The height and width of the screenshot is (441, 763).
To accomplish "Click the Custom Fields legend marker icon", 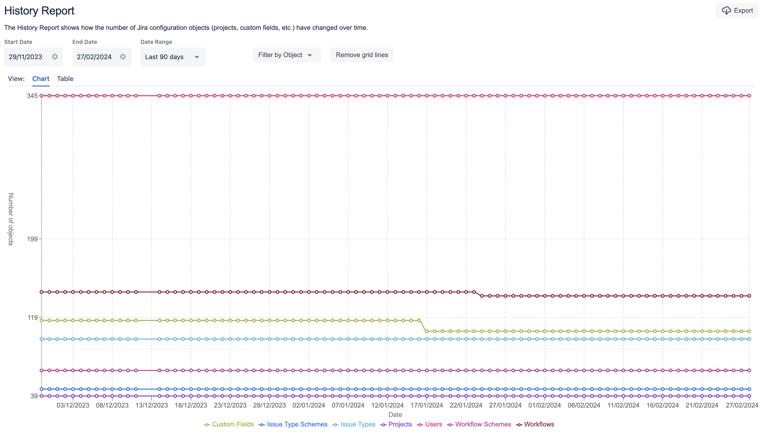I will pyautogui.click(x=207, y=425).
